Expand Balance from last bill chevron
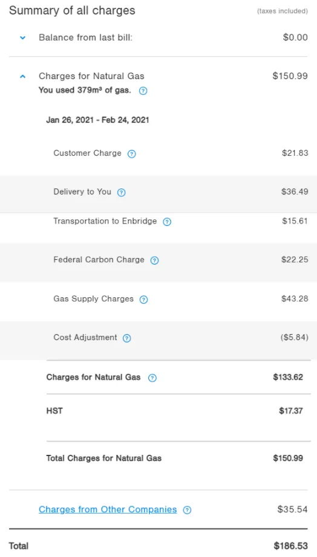The height and width of the screenshot is (557, 317). pos(23,37)
